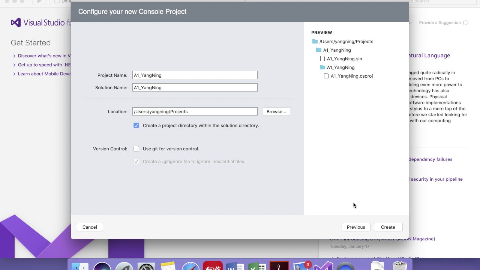Open the Trash in the dock
Image resolution: width=480 pixels, height=270 pixels.
pos(400,265)
